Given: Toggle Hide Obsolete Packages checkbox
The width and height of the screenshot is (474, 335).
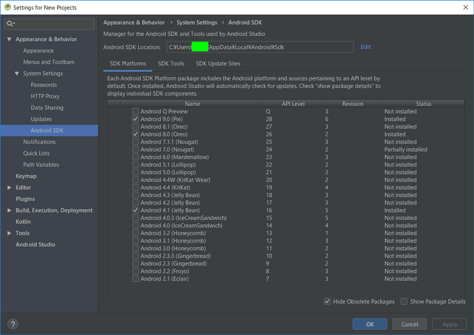Looking at the screenshot, I should pyautogui.click(x=327, y=301).
